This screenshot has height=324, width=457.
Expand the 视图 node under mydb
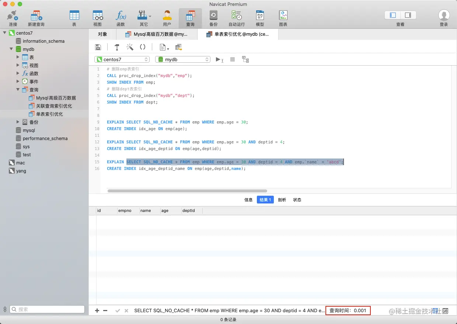tap(18, 65)
